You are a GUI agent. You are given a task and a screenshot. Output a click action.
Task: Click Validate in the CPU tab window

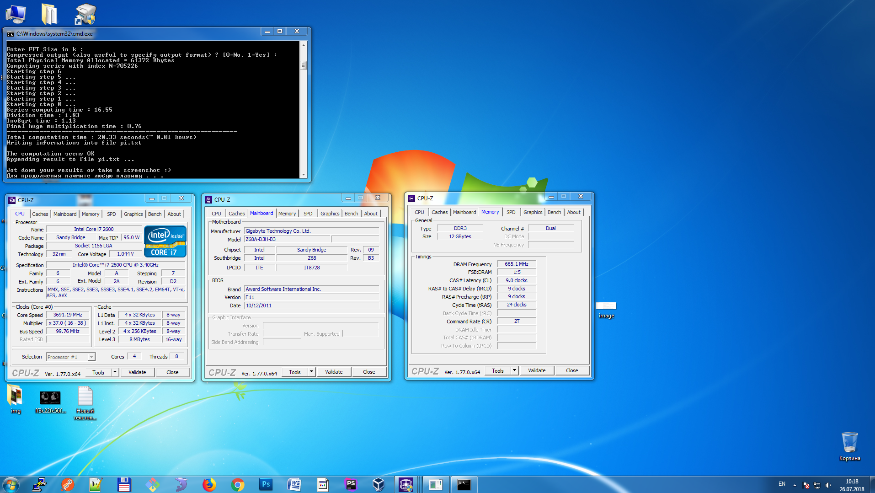tap(137, 372)
